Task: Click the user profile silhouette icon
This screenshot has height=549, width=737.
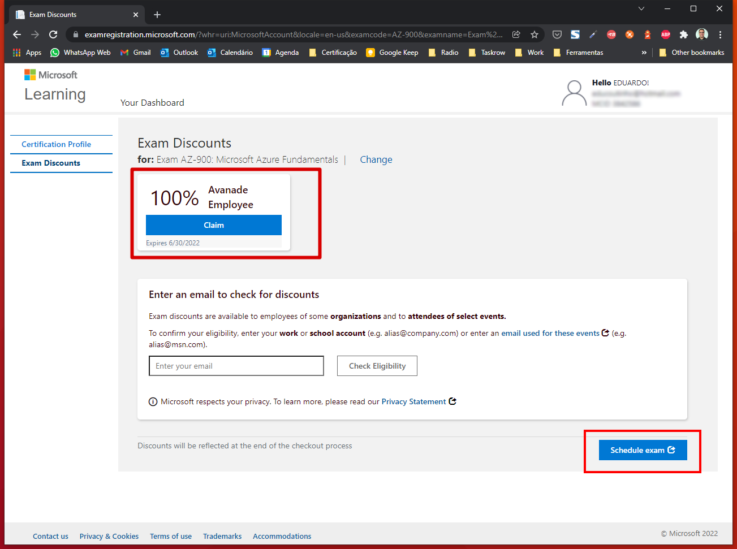Action: [574, 93]
